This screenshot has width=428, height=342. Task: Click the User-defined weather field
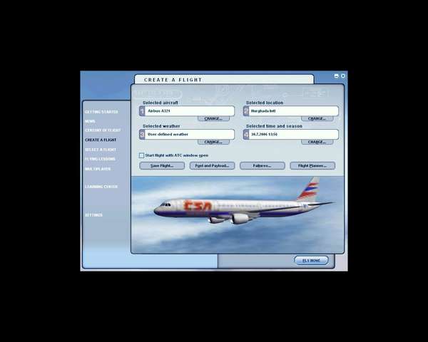(x=190, y=135)
